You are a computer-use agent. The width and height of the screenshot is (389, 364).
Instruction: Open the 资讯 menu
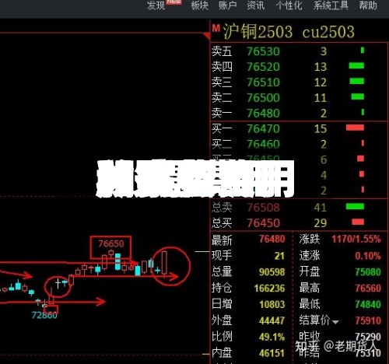(x=256, y=5)
